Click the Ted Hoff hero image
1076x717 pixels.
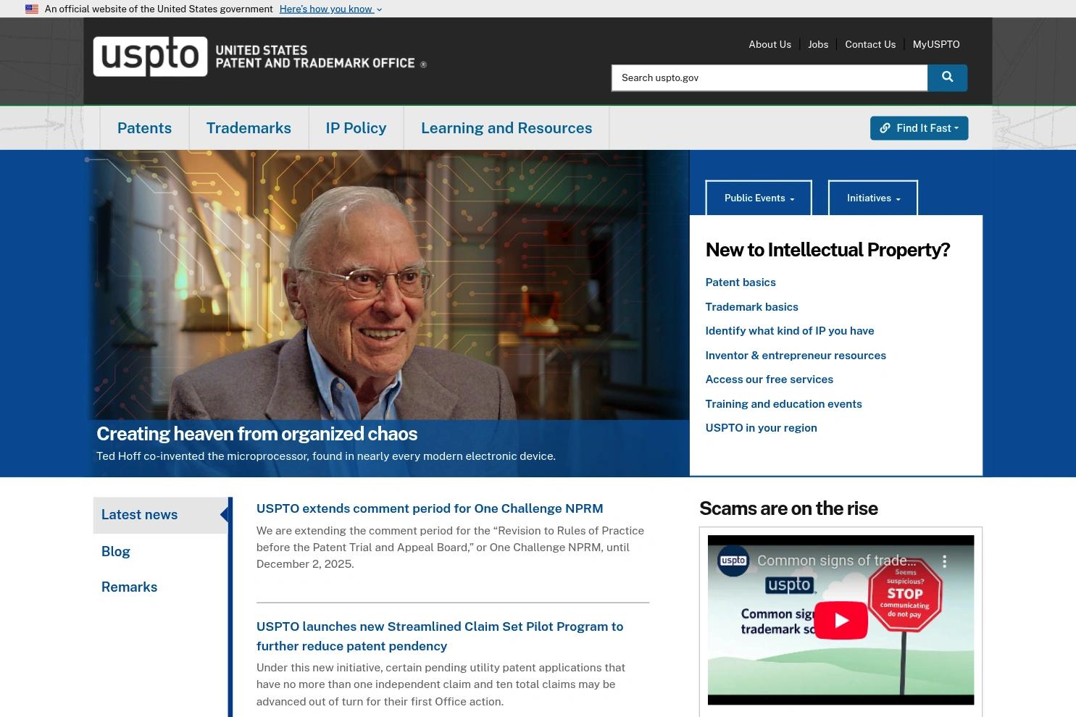[388, 285]
